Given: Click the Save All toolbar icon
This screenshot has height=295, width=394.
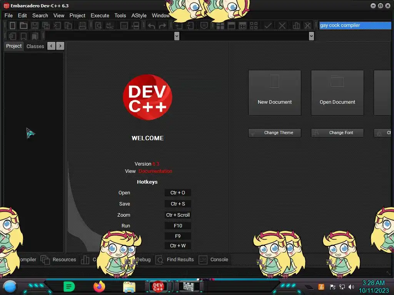Looking at the screenshot, I should (x=46, y=26).
